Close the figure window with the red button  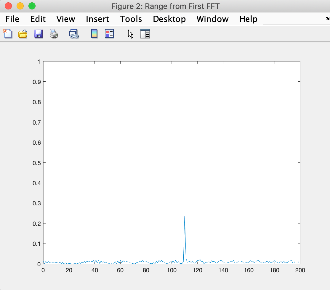point(8,6)
